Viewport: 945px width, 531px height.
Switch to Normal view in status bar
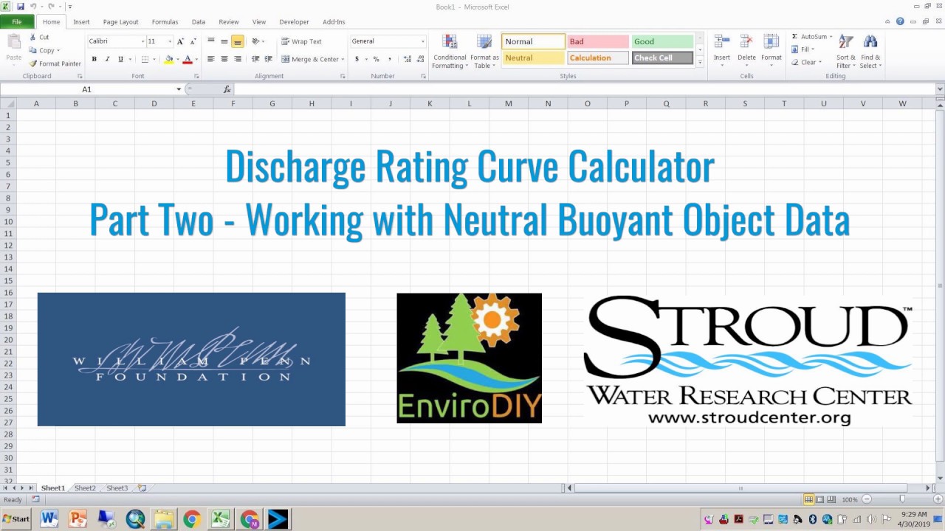coord(809,499)
